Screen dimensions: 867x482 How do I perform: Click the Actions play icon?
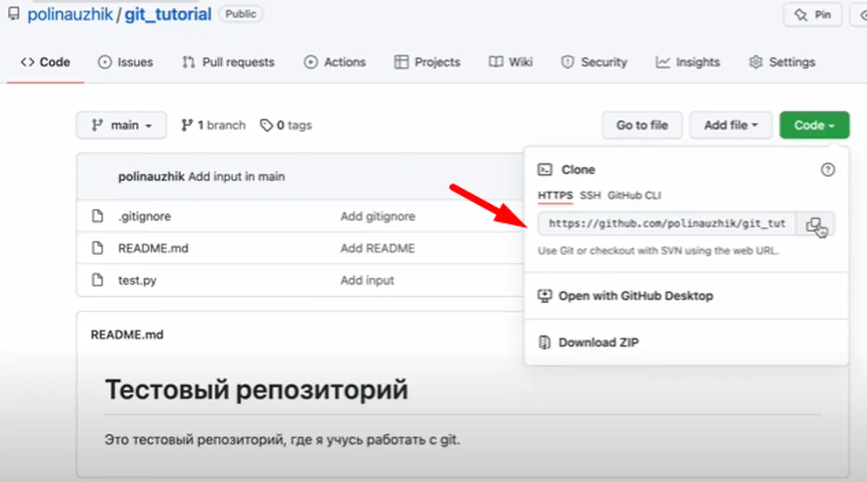(x=311, y=62)
